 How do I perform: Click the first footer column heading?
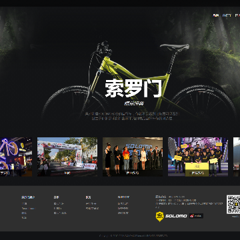(x=28, y=197)
